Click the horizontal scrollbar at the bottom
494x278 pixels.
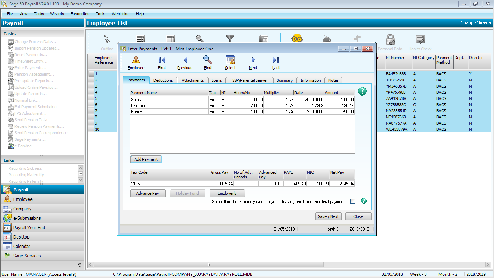(210, 265)
